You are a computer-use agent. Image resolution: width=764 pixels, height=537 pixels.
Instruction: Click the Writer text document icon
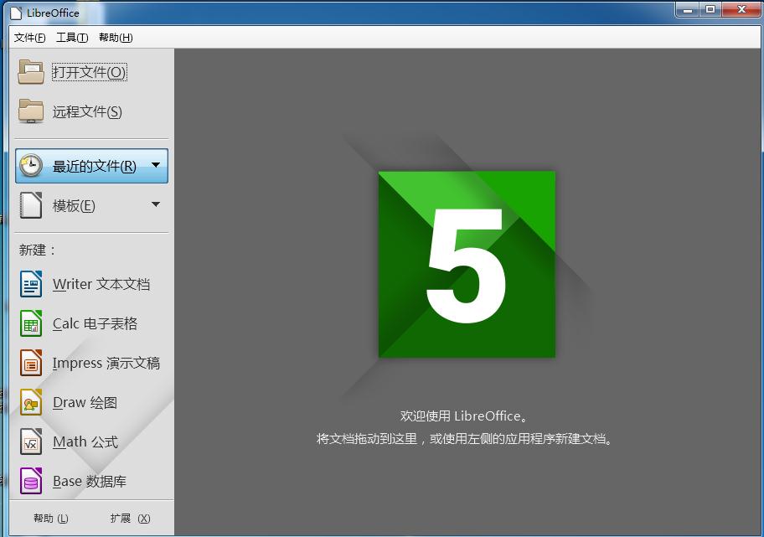[x=31, y=284]
